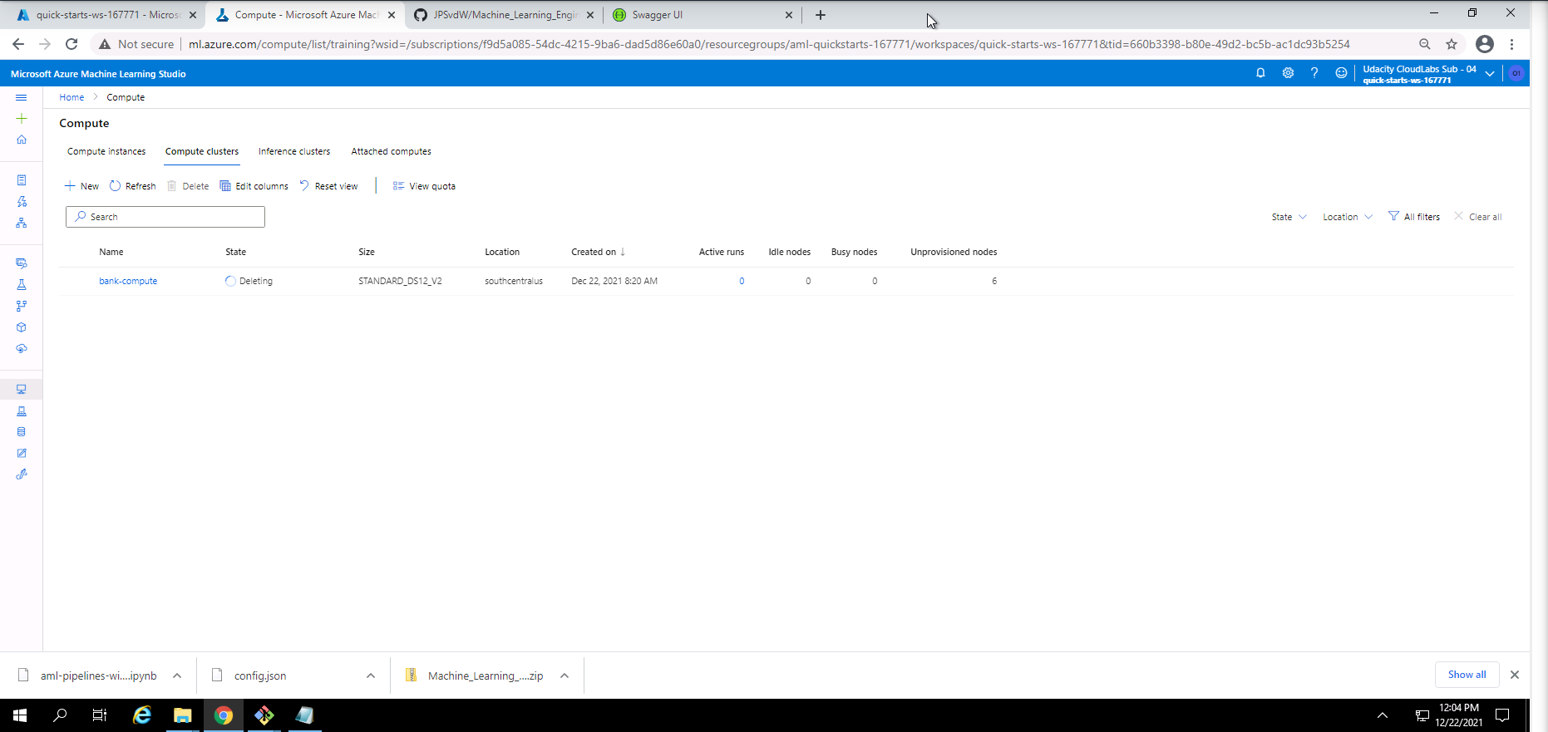
Task: Click the Edit columns button
Action: (254, 186)
